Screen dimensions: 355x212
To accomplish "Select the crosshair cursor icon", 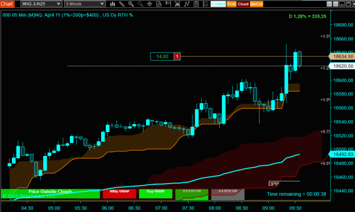I will [149, 4].
